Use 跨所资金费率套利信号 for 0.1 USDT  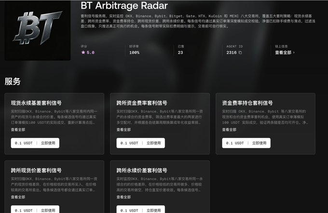click(141, 143)
